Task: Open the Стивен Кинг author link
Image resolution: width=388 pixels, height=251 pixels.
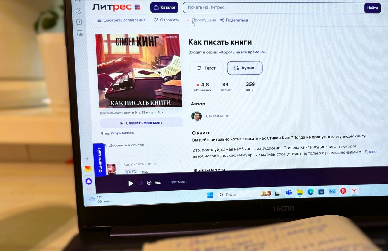Action: point(217,116)
